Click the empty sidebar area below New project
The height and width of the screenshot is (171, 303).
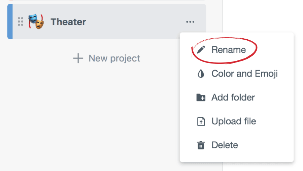click(x=94, y=118)
